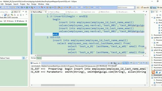Click the Debug bug icon in toolbar

click(22, 7)
